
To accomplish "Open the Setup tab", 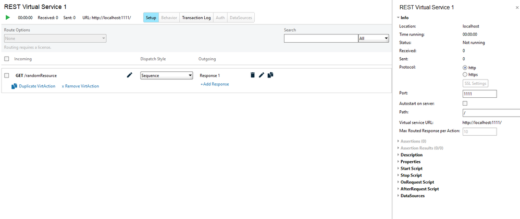I will [x=151, y=18].
